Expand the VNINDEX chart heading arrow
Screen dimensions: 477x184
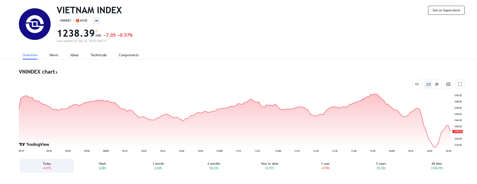(x=56, y=72)
